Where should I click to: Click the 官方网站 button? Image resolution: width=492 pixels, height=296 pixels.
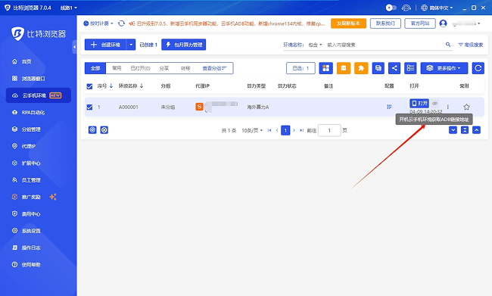pyautogui.click(x=420, y=23)
